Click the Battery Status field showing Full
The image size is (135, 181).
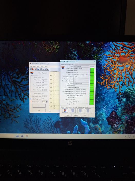pyautogui.click(x=45, y=80)
